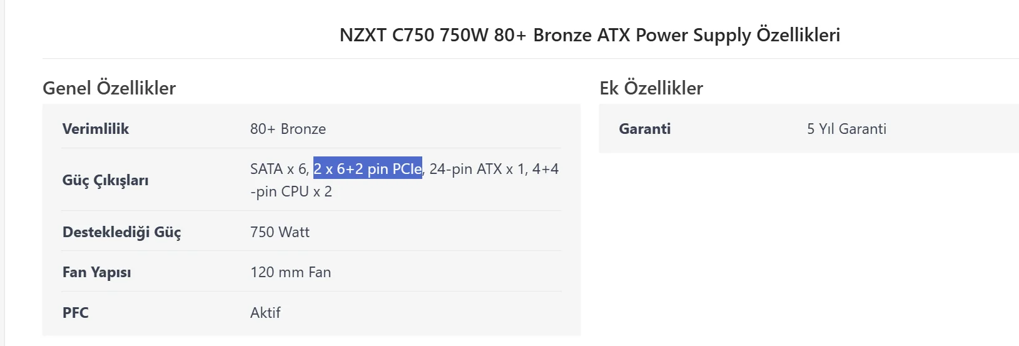Click the 'Desteklediği Güç' row label
The height and width of the screenshot is (346, 1019).
click(x=121, y=232)
